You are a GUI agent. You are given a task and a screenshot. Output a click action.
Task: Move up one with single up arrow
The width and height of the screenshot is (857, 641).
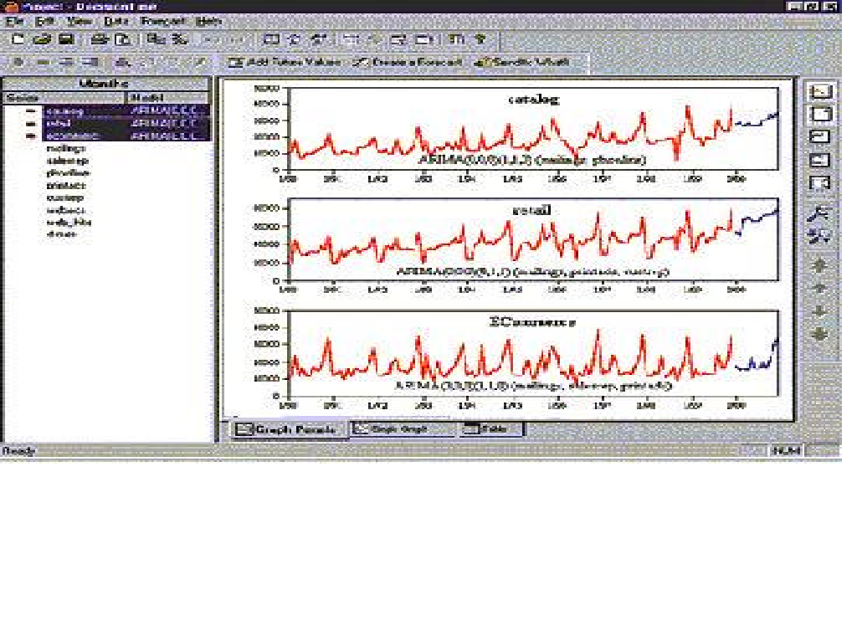819,288
